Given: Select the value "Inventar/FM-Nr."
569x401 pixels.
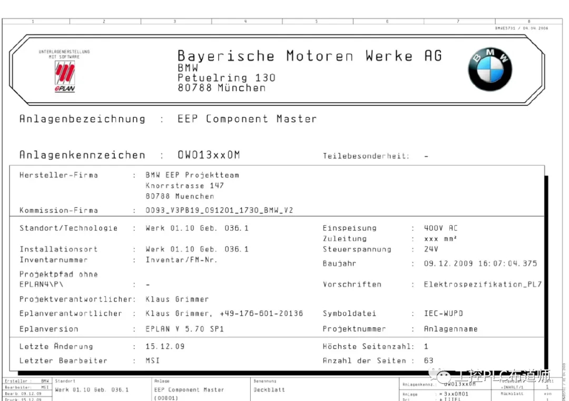Looking at the screenshot, I should click(181, 259).
